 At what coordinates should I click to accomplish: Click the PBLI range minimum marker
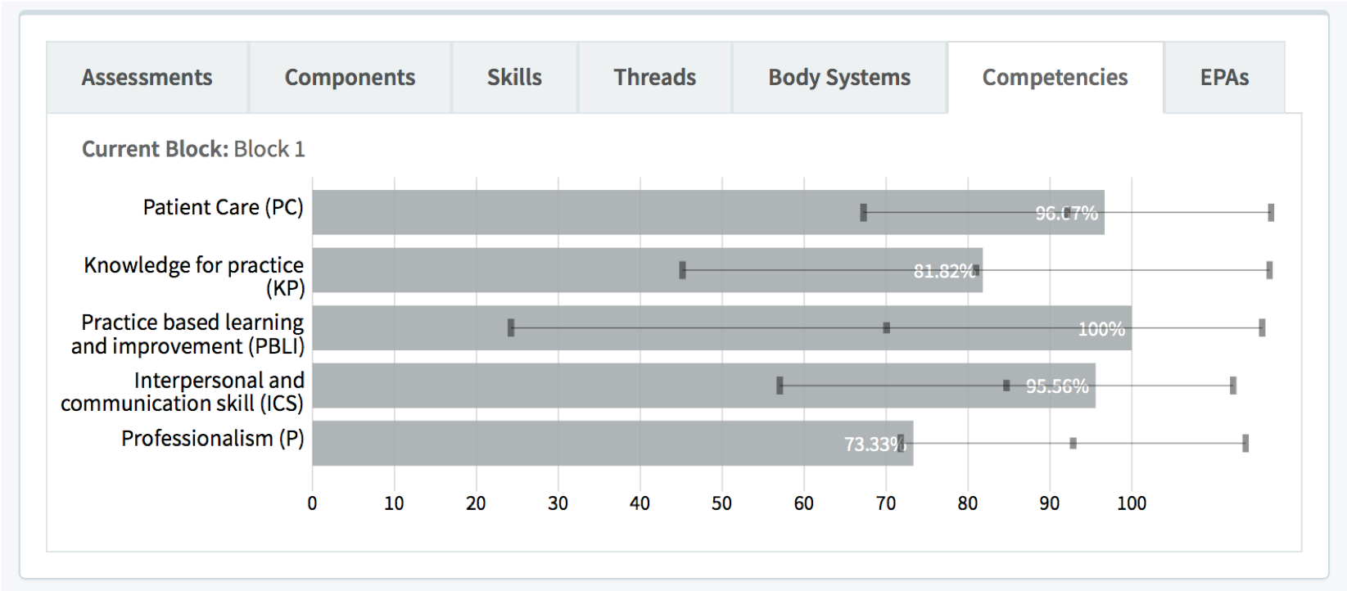click(511, 327)
